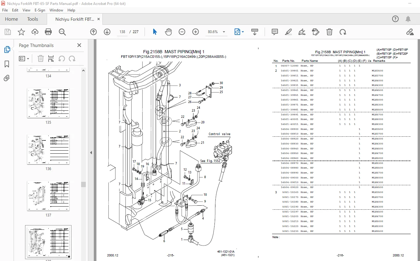Open thumbnails options dropdown menu
420x261 pixels.
pos(24,58)
